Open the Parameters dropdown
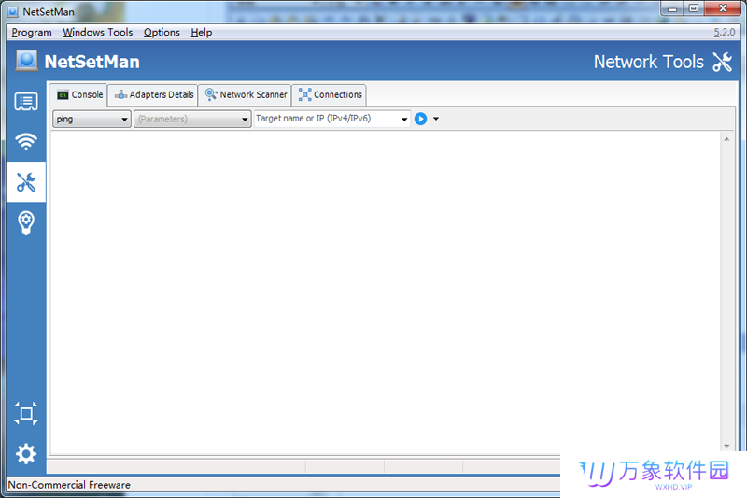747x498 pixels. 192,119
